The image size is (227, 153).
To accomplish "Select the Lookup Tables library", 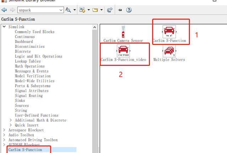I will 28,61.
